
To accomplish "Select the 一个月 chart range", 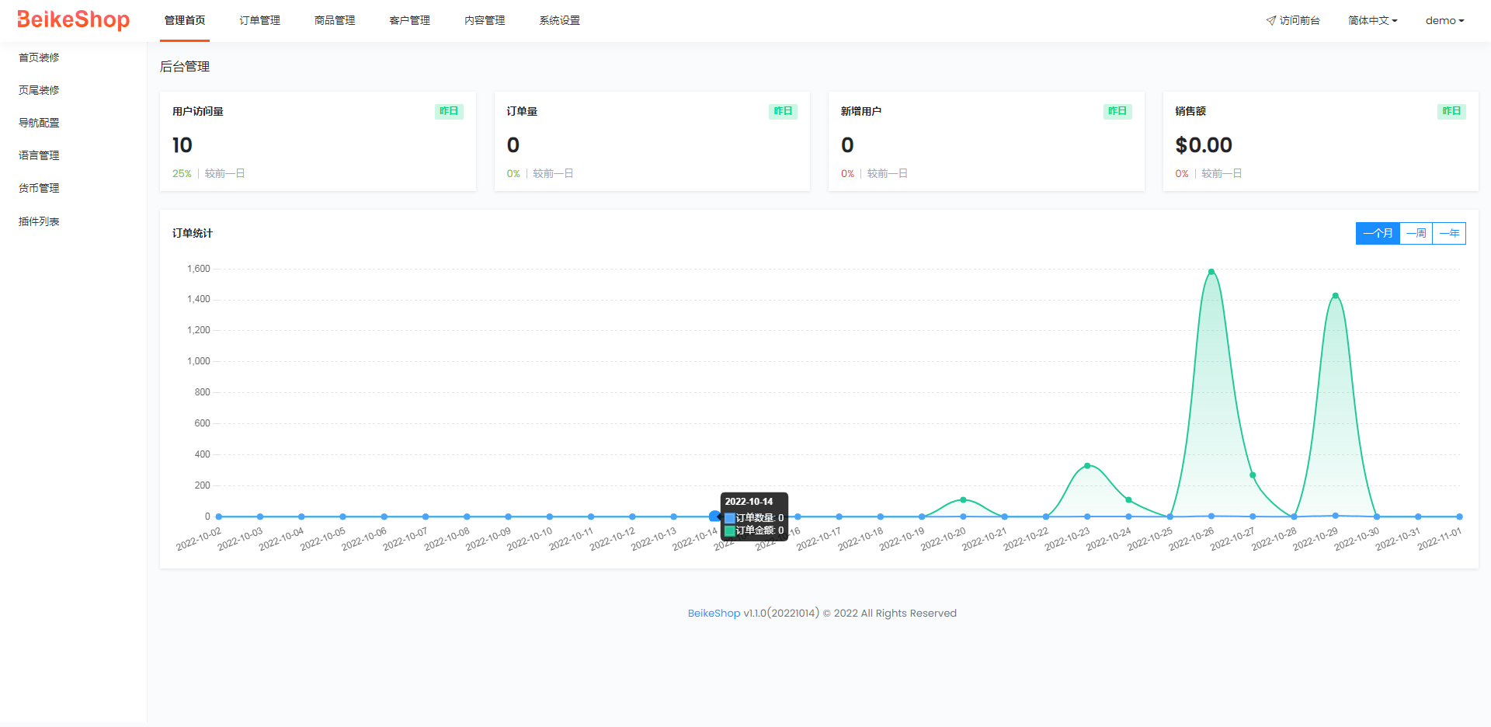I will click(1378, 233).
